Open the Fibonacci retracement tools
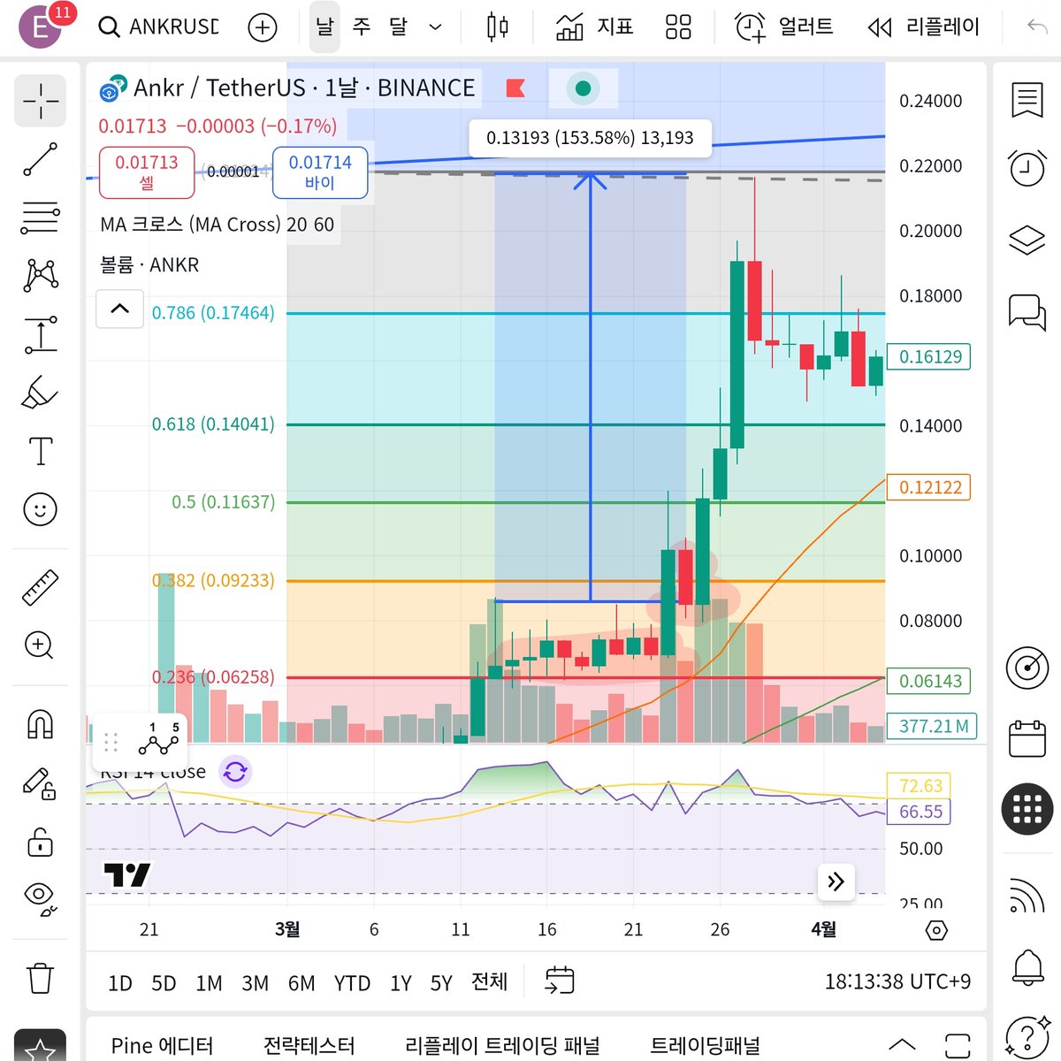 tap(41, 218)
